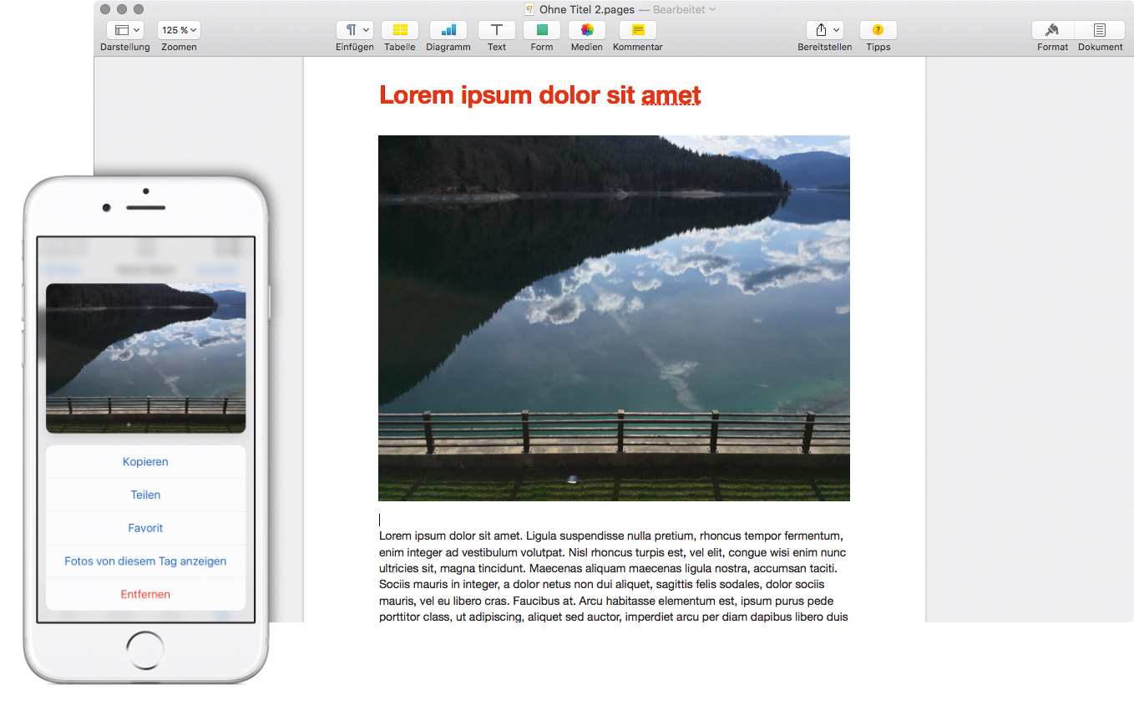The width and height of the screenshot is (1134, 716).
Task: Open the Tabelle insert tool
Action: pyautogui.click(x=399, y=30)
